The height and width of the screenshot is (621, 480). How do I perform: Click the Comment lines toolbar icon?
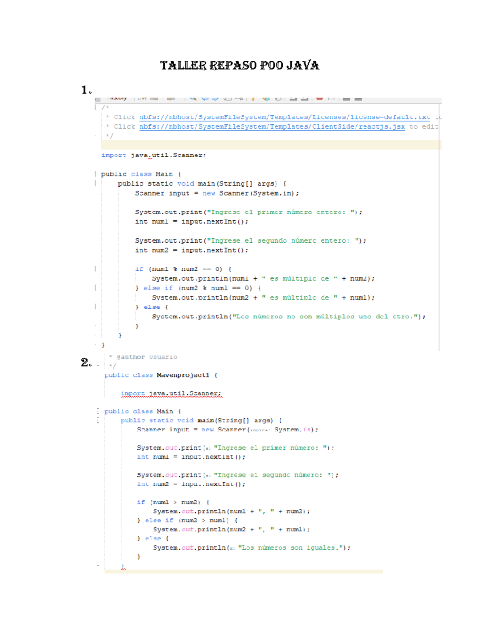click(x=346, y=98)
